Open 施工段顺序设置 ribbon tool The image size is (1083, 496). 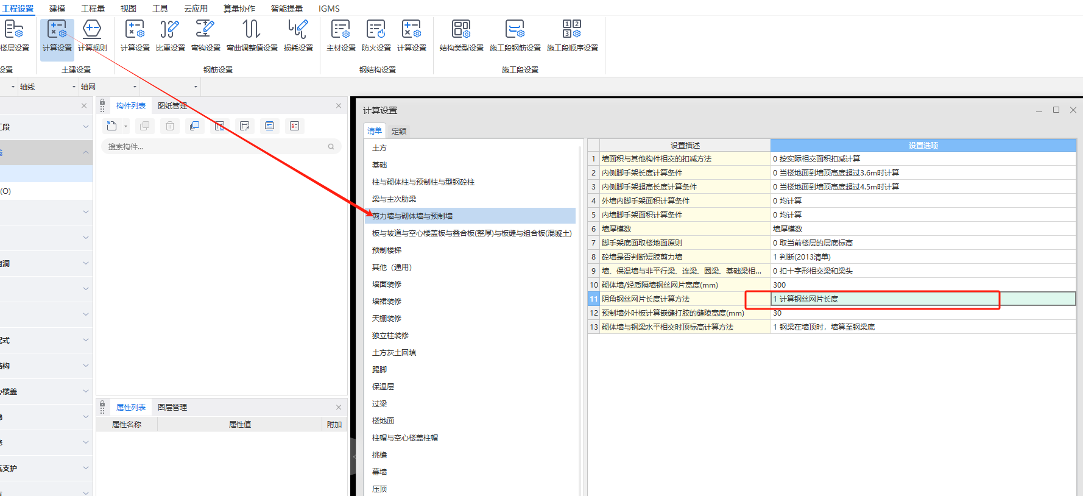(572, 37)
